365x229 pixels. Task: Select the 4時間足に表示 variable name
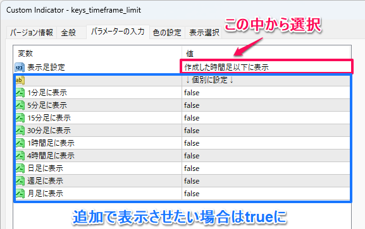51,156
